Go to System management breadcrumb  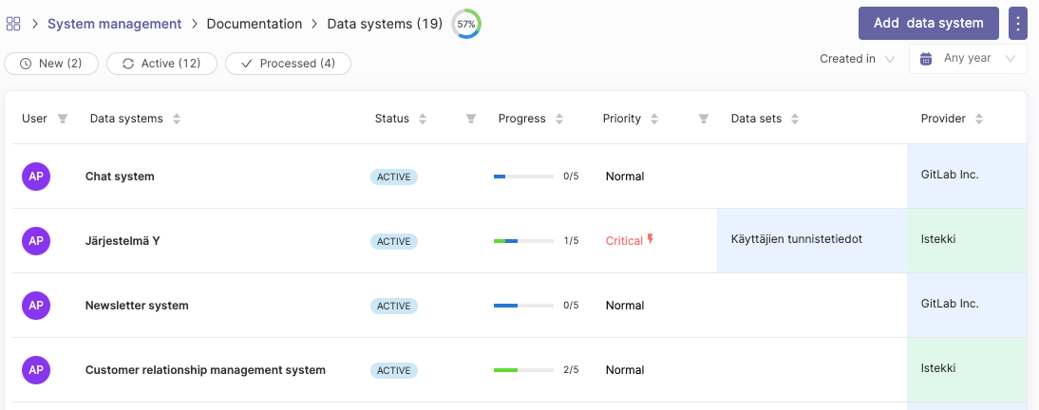(x=114, y=24)
